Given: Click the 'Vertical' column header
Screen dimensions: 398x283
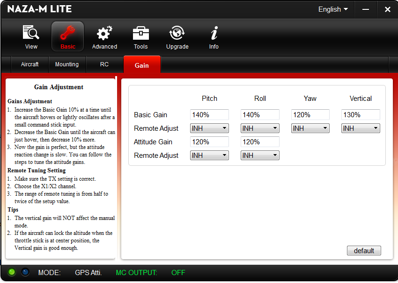Looking at the screenshot, I should 361,99.
